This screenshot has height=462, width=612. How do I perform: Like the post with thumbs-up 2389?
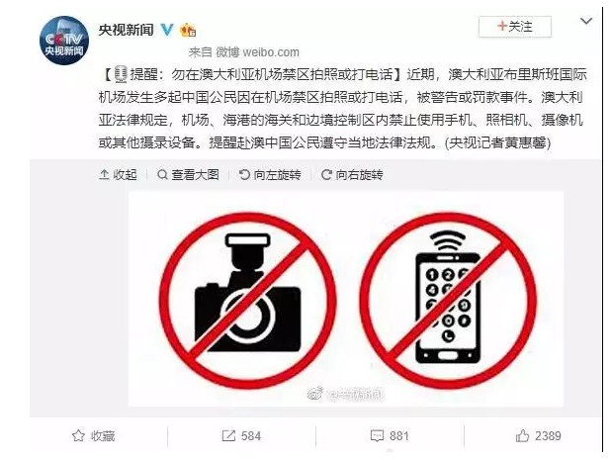click(523, 435)
